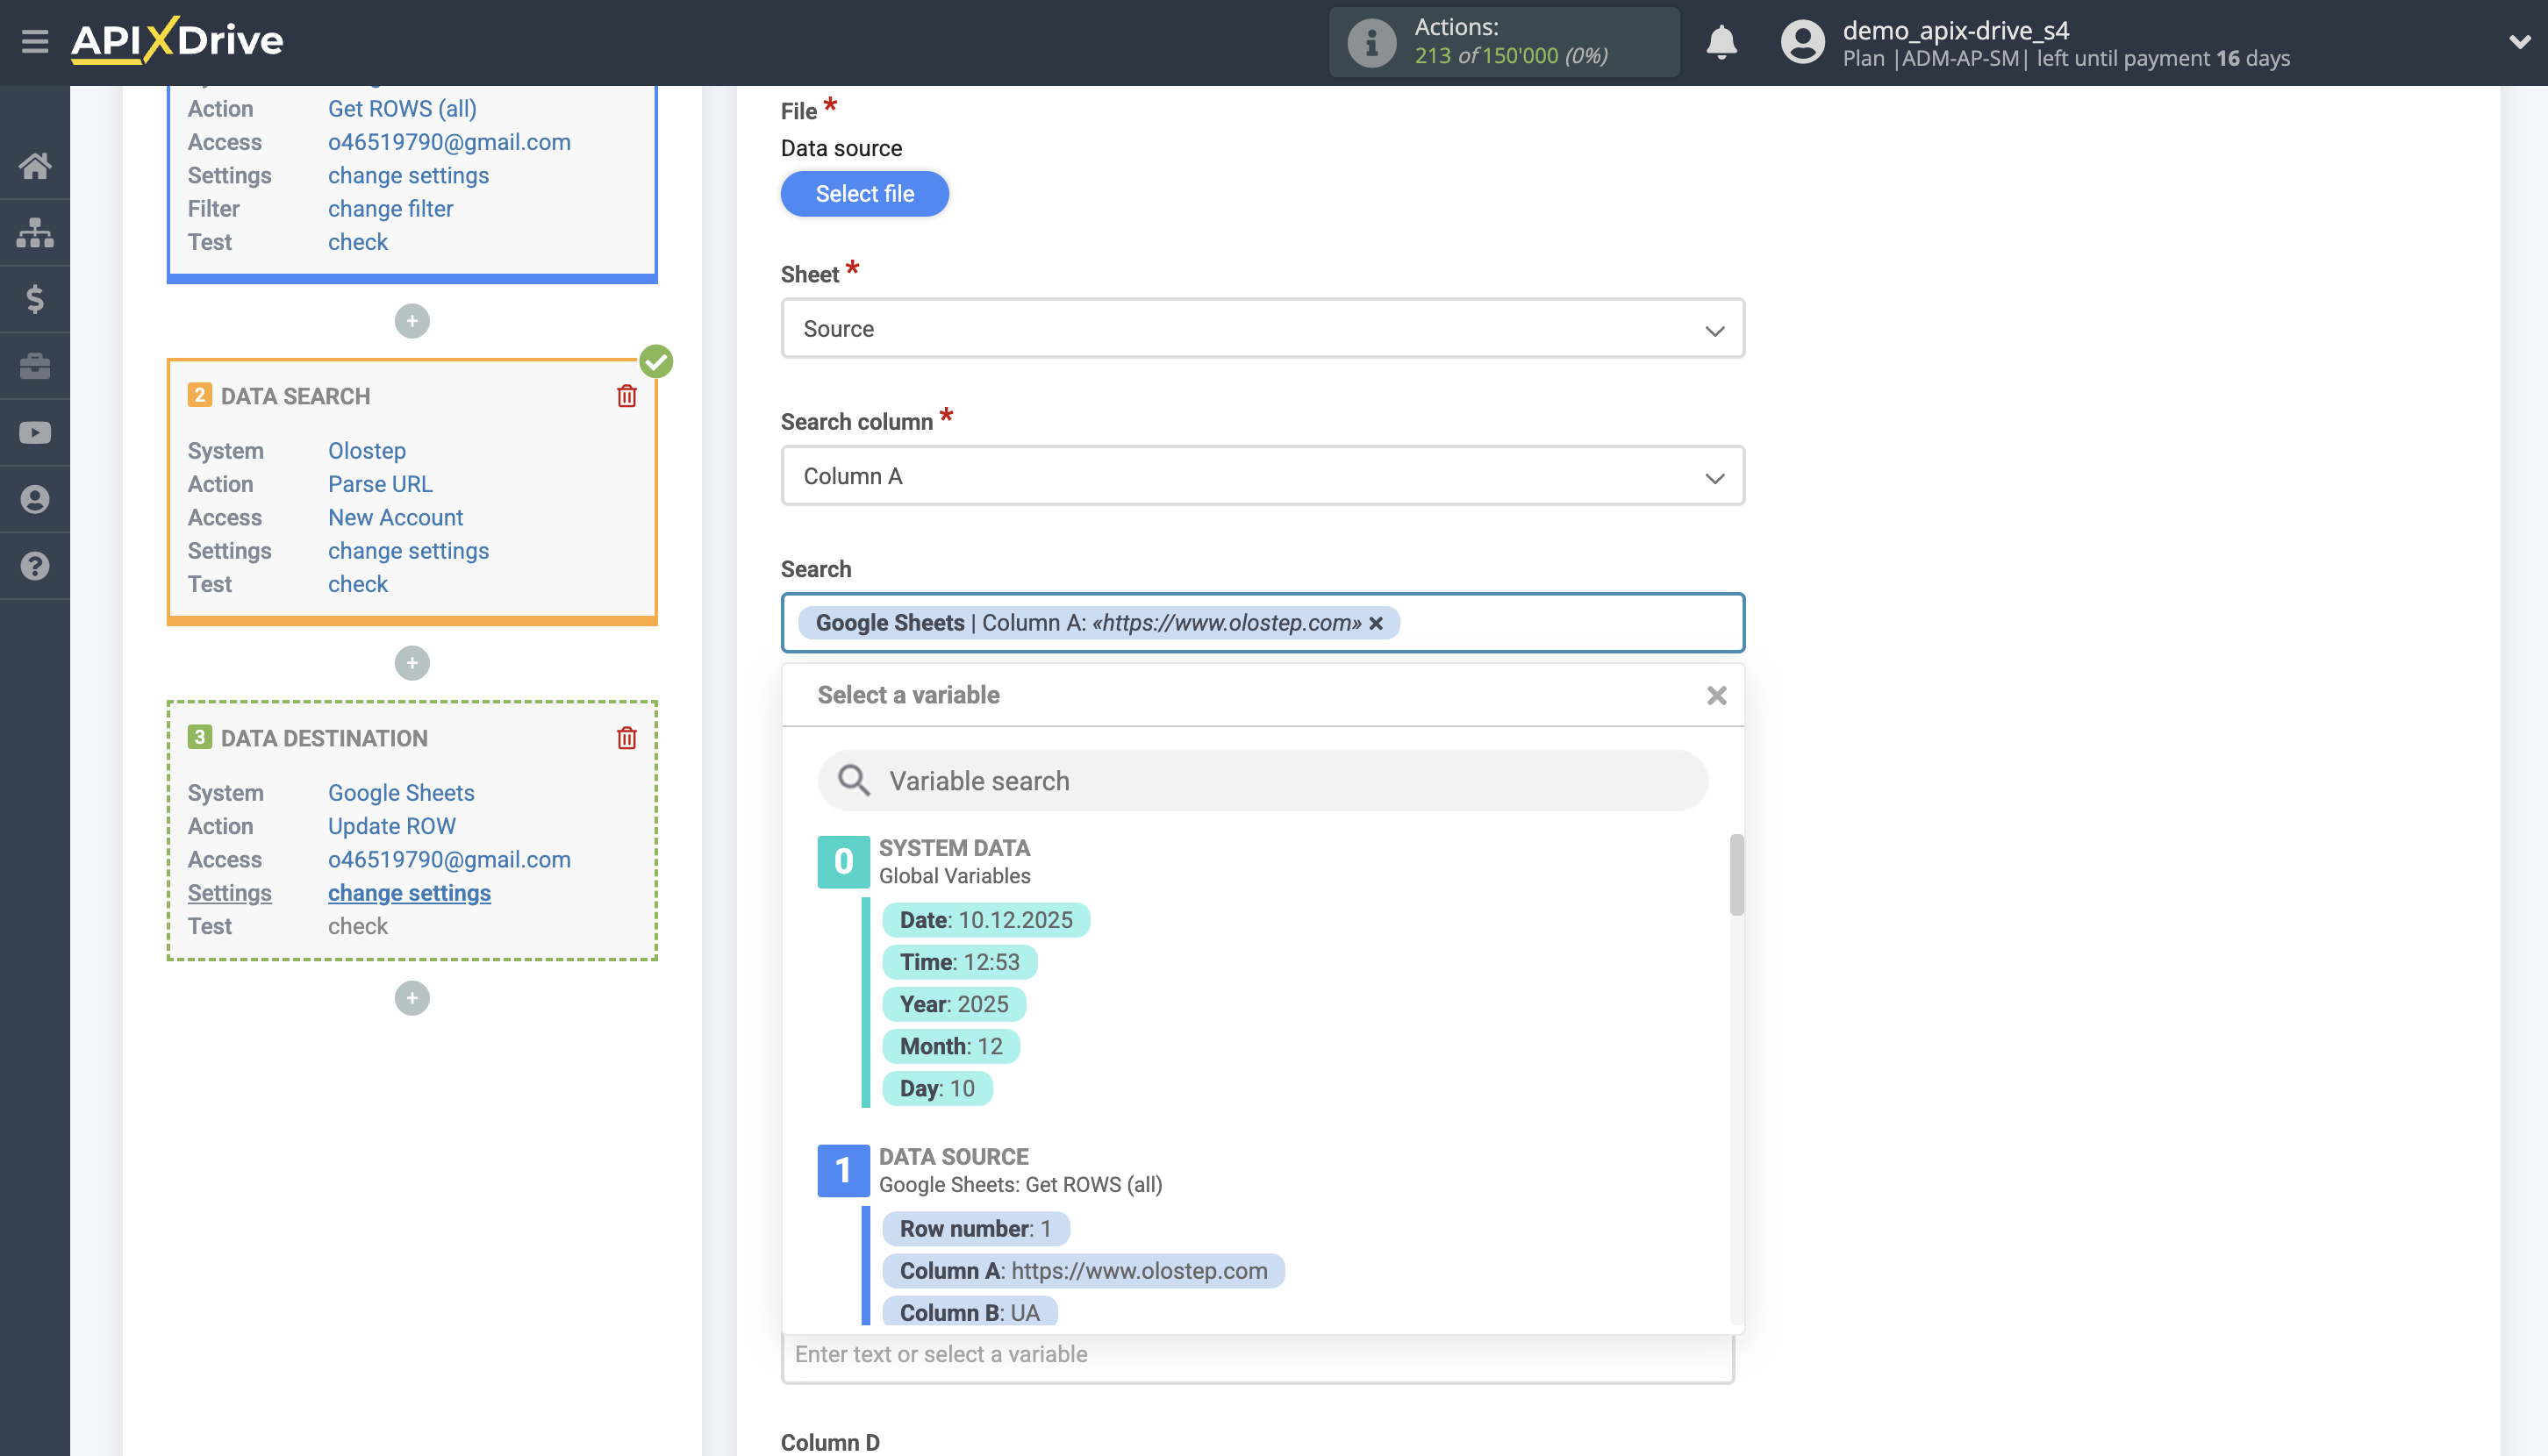Click the check link under Data Search Test
The width and height of the screenshot is (2548, 1456).
pyautogui.click(x=357, y=584)
